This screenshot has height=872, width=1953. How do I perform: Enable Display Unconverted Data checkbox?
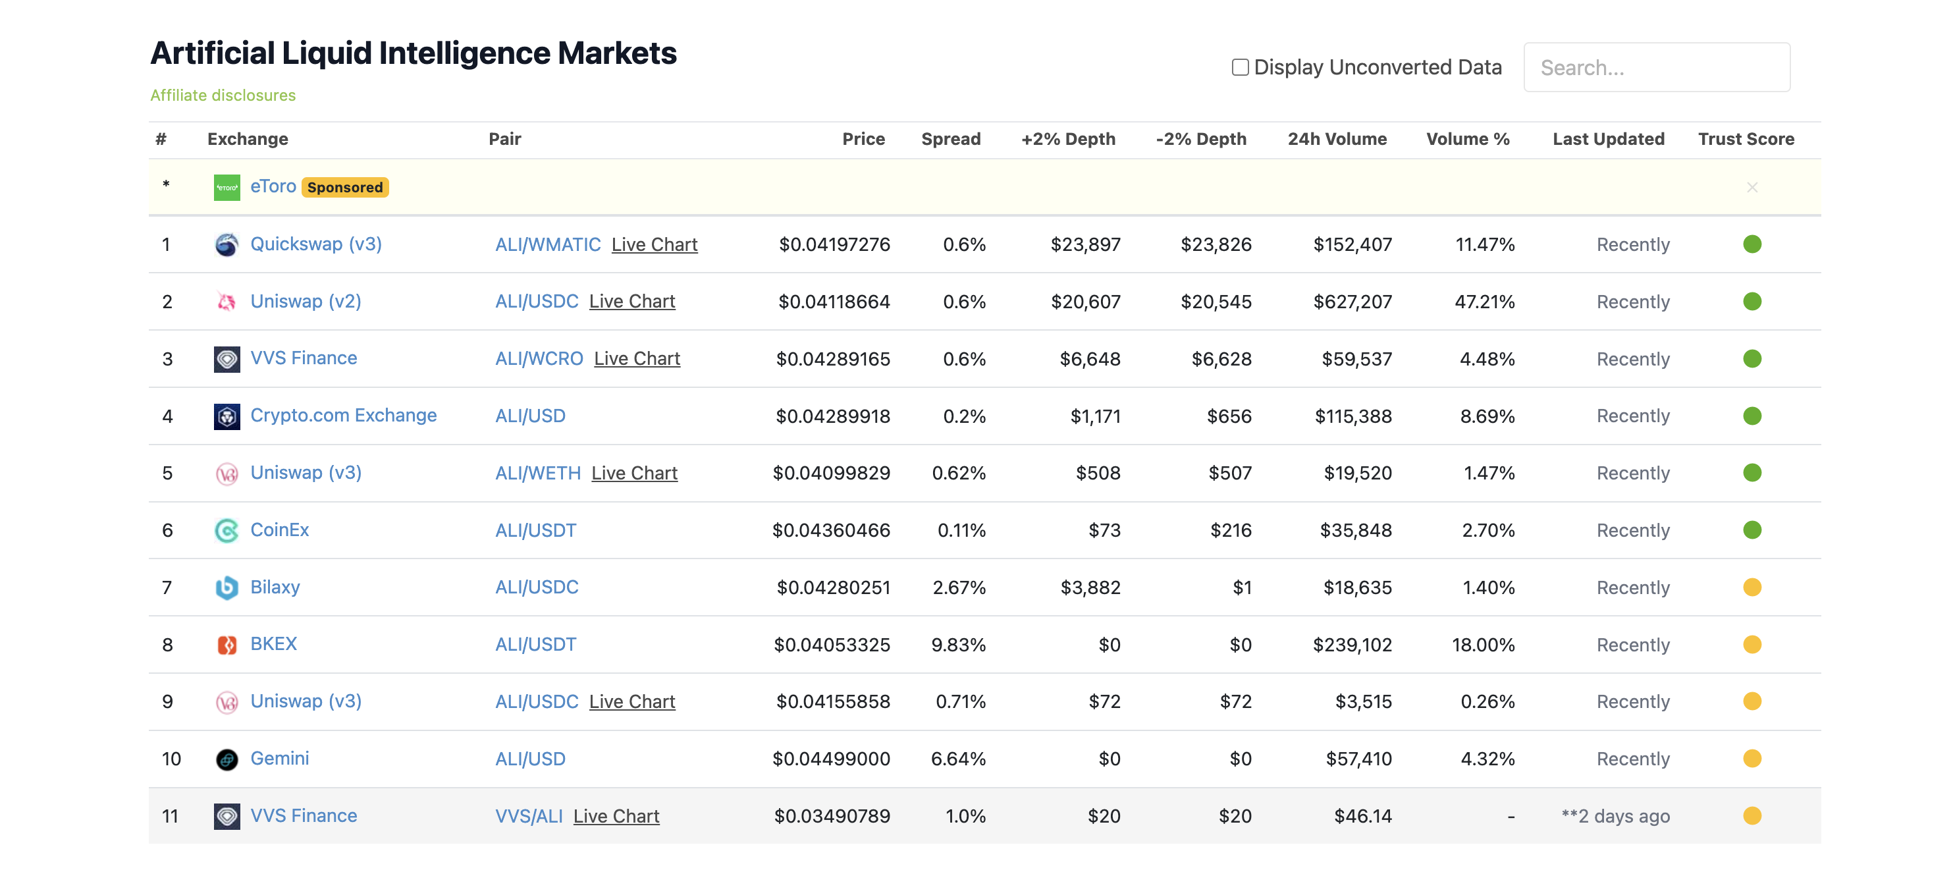pyautogui.click(x=1241, y=67)
